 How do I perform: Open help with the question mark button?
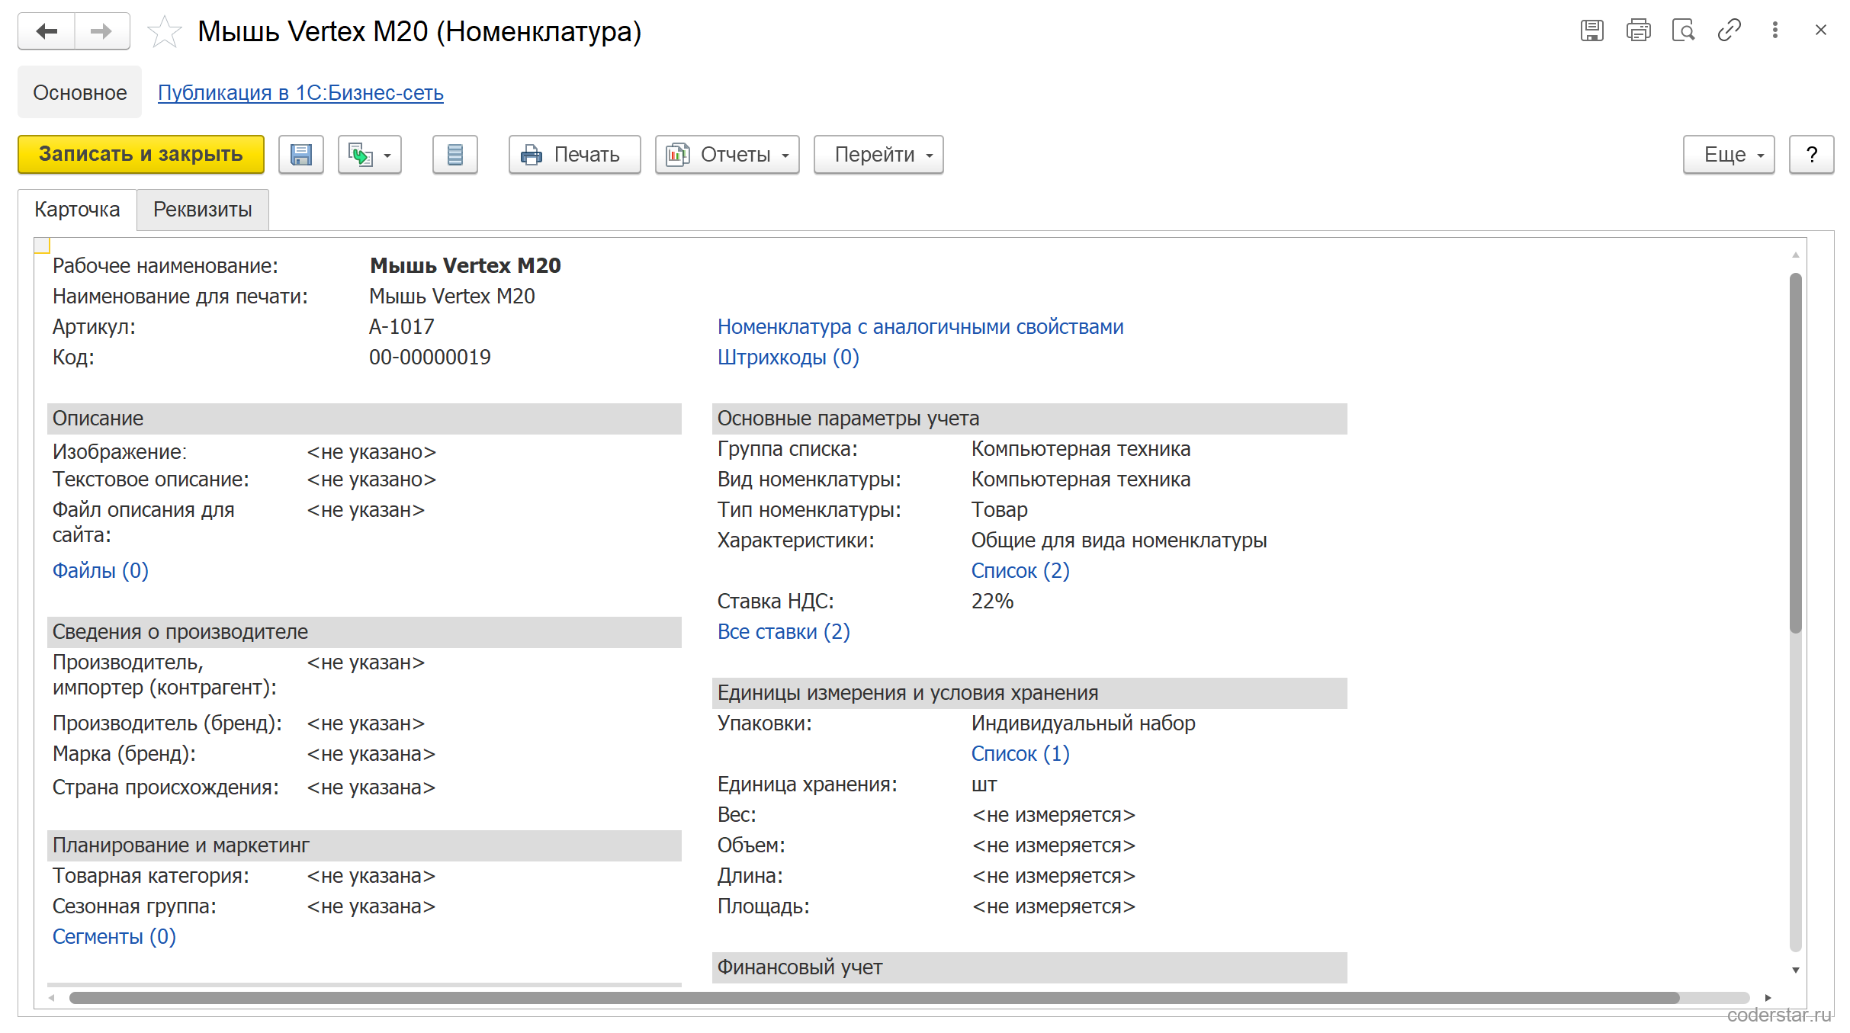pos(1812,155)
